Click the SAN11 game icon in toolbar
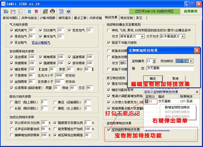The width and height of the screenshot is (203, 147). pyautogui.click(x=45, y=11)
